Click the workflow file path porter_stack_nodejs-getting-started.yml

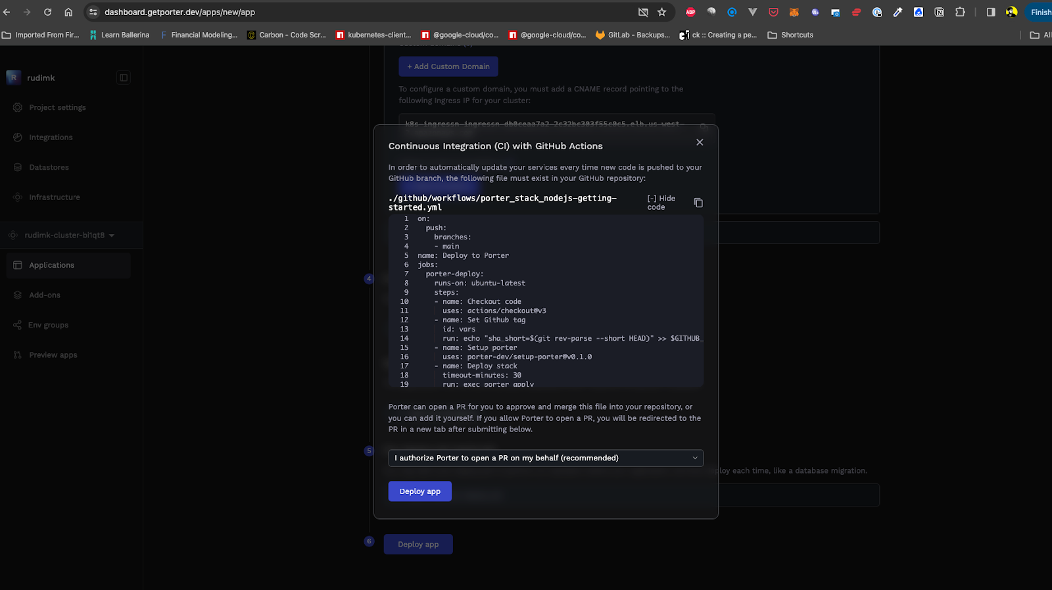click(502, 203)
